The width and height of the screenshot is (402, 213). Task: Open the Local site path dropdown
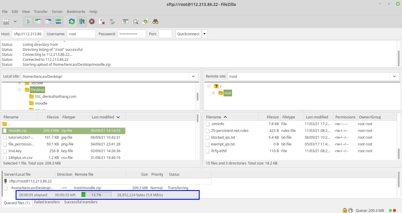pos(193,76)
